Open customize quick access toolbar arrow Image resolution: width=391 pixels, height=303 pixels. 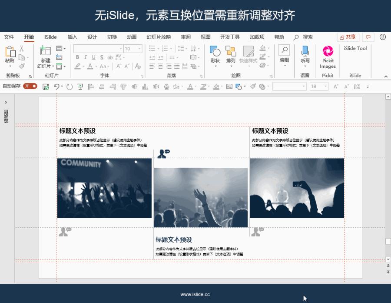coord(368,87)
